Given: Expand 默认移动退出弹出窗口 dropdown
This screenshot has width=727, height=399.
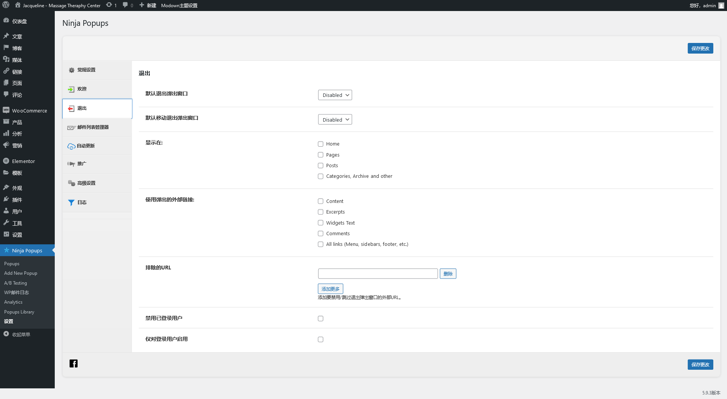Looking at the screenshot, I should tap(335, 120).
